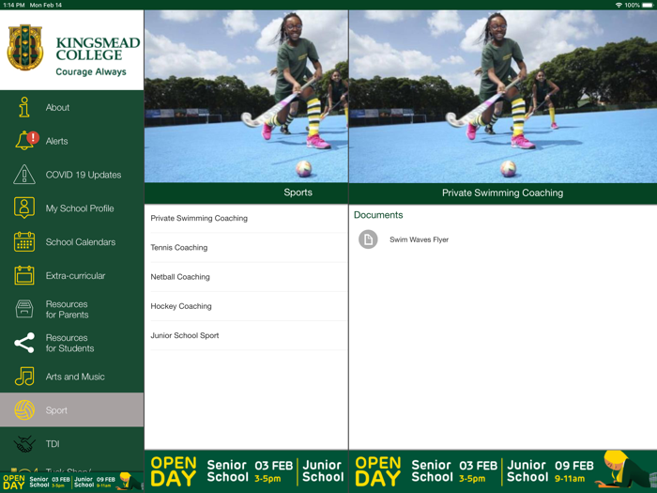
Task: Tap the About info icon
Action: click(x=24, y=107)
